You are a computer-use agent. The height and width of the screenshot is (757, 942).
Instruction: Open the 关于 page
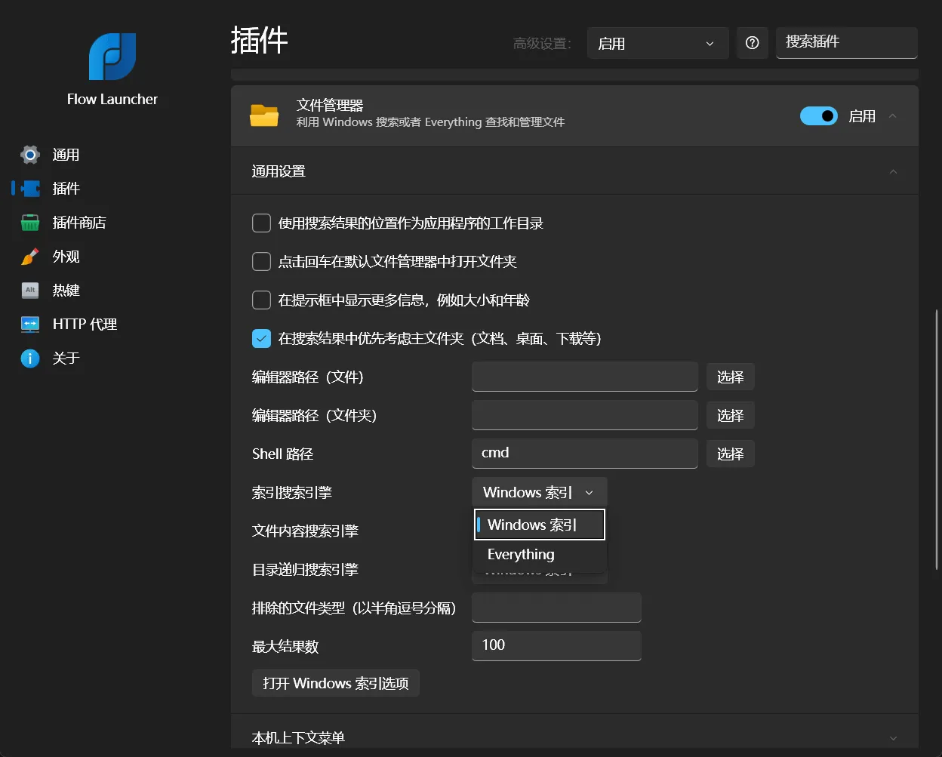66,358
